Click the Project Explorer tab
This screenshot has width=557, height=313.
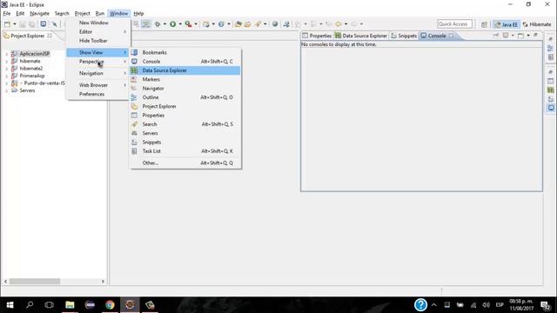28,36
